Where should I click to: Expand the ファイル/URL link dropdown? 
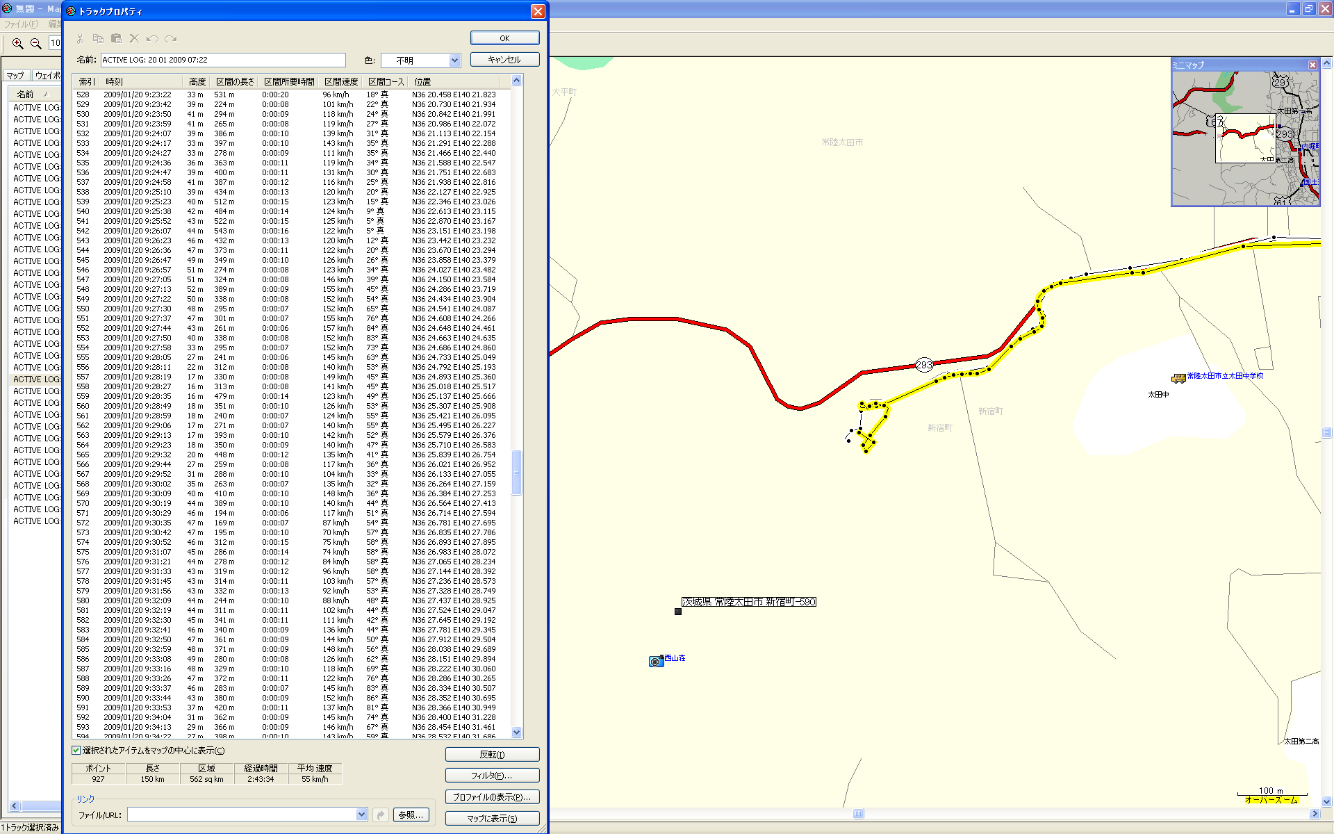pos(361,815)
